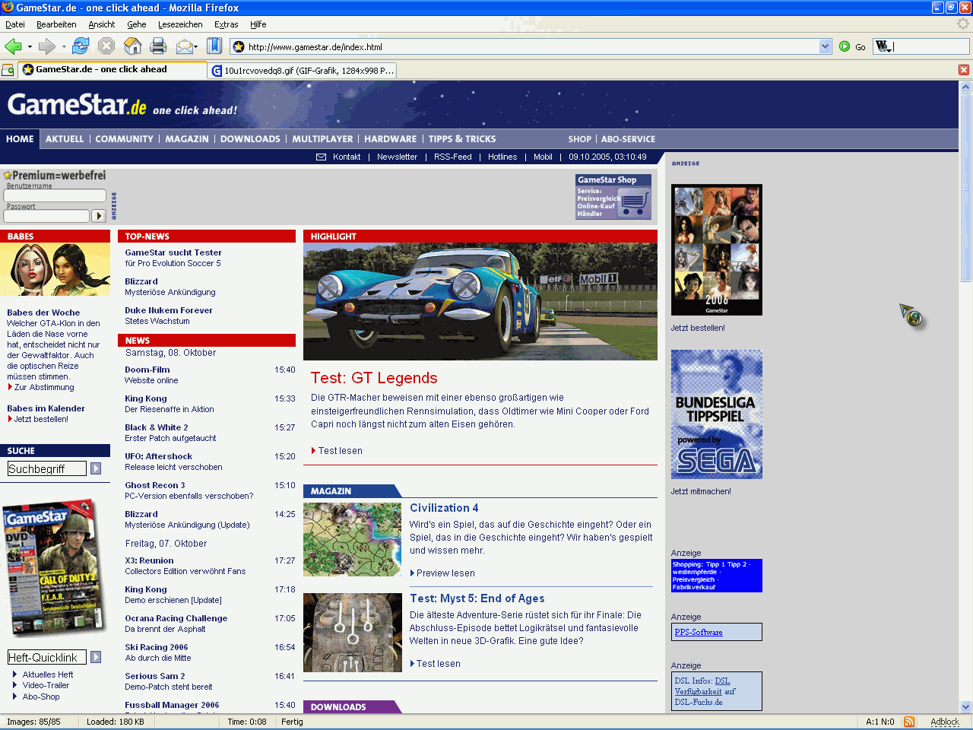Viewport: 973px width, 730px height.
Task: Click the new tab icon left of tabs
Action: coord(8,70)
